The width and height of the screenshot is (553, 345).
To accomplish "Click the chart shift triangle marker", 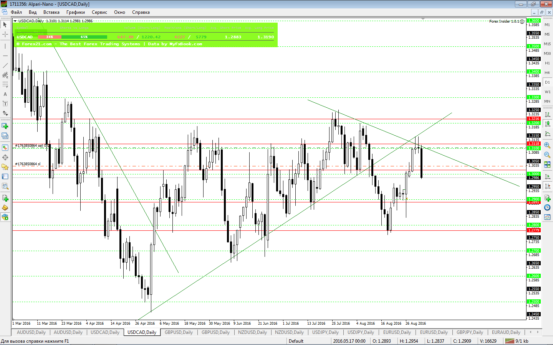I will [x=423, y=19].
